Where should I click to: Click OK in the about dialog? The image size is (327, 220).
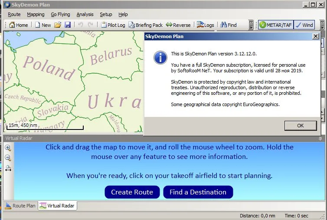click(301, 126)
